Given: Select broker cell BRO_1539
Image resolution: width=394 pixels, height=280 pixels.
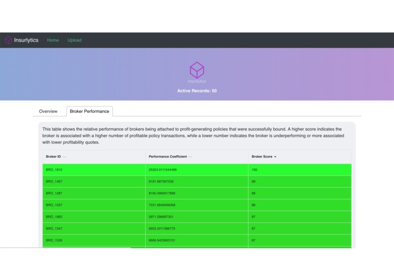Looking at the screenshot, I should pos(94,240).
